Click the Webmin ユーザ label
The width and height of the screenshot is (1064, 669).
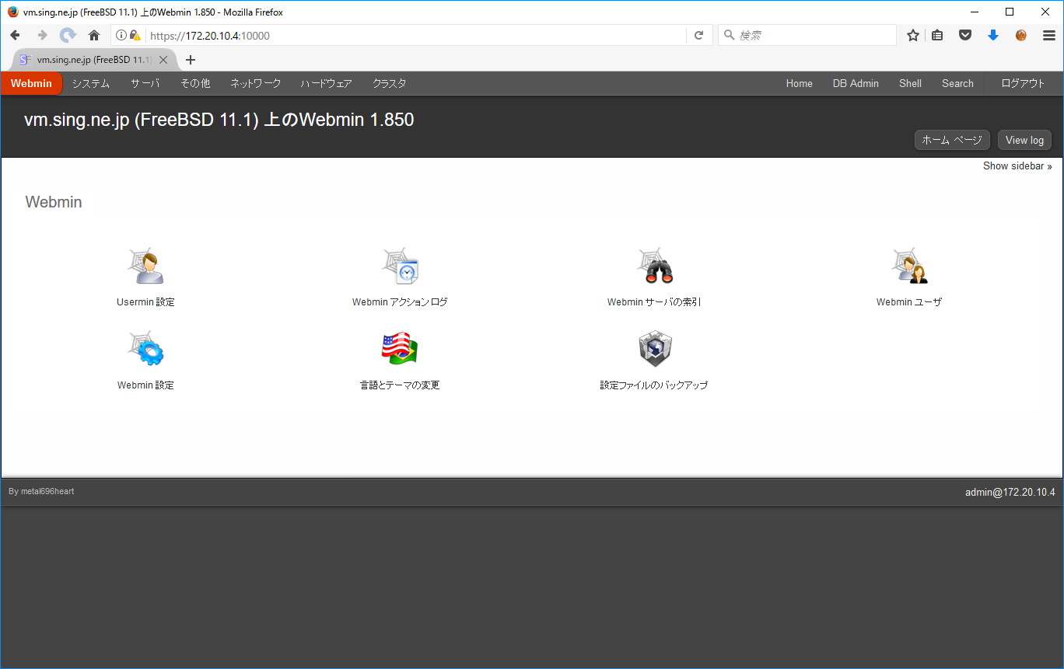click(909, 302)
